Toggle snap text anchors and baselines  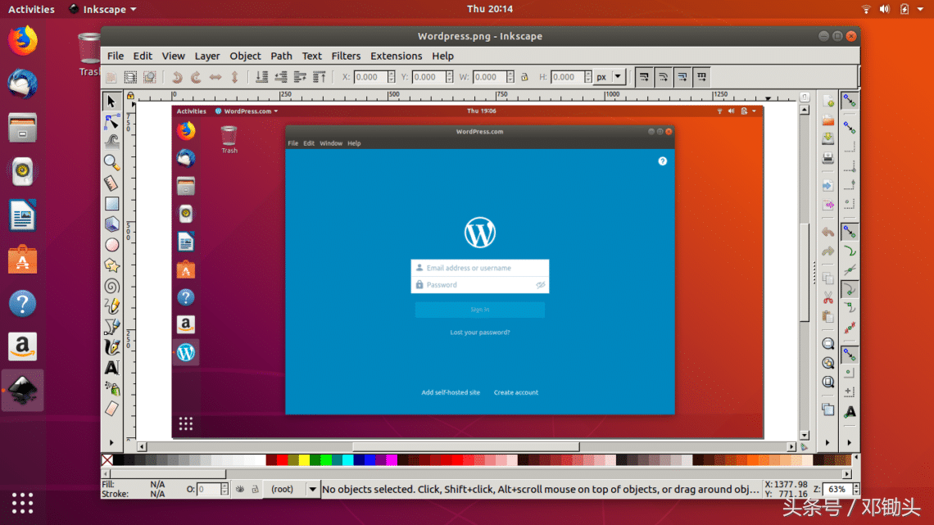coord(850,412)
